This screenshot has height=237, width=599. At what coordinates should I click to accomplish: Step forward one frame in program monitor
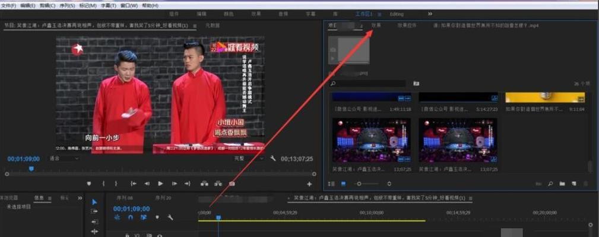(174, 184)
